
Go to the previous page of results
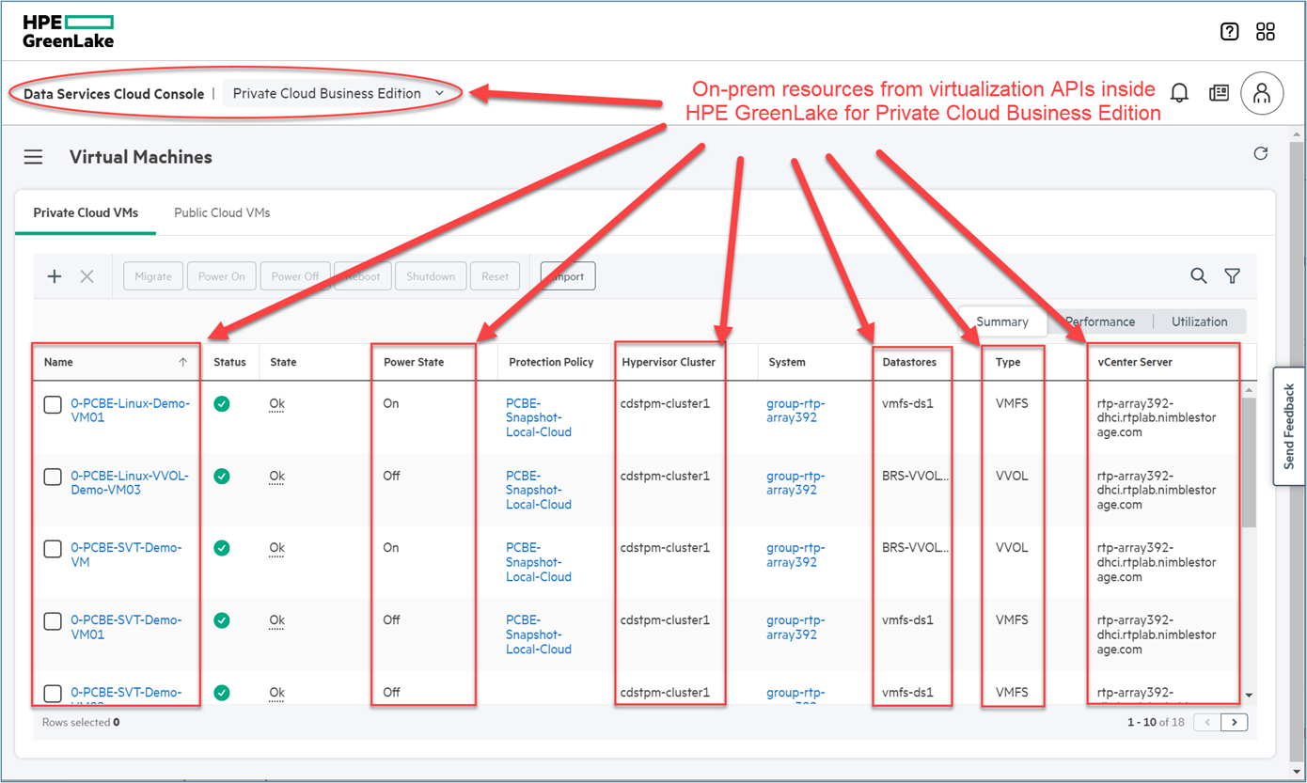pos(1207,722)
